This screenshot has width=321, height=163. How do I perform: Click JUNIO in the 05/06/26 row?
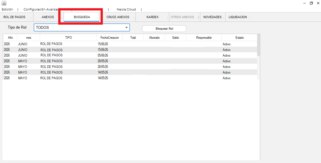23,55
